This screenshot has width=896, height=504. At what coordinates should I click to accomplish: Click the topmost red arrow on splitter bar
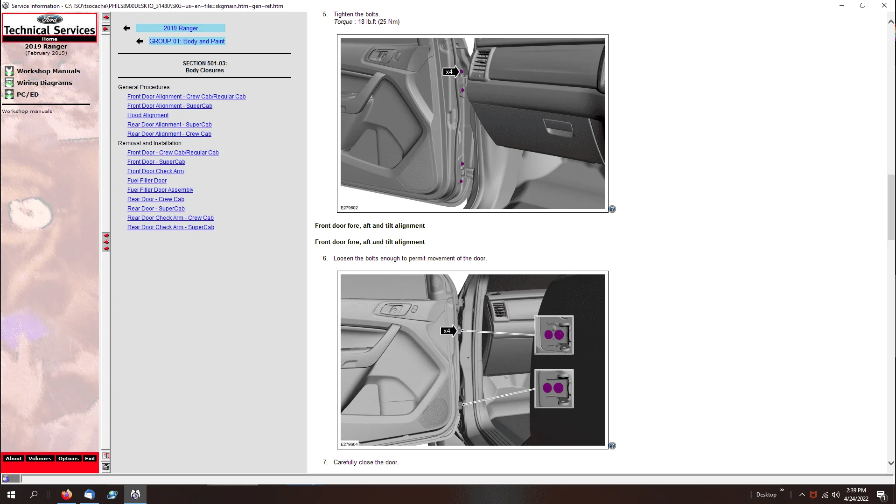(106, 17)
